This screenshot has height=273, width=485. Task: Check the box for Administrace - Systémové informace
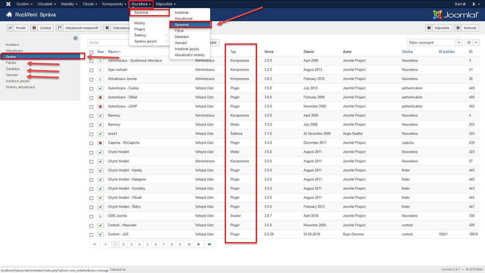(x=91, y=61)
